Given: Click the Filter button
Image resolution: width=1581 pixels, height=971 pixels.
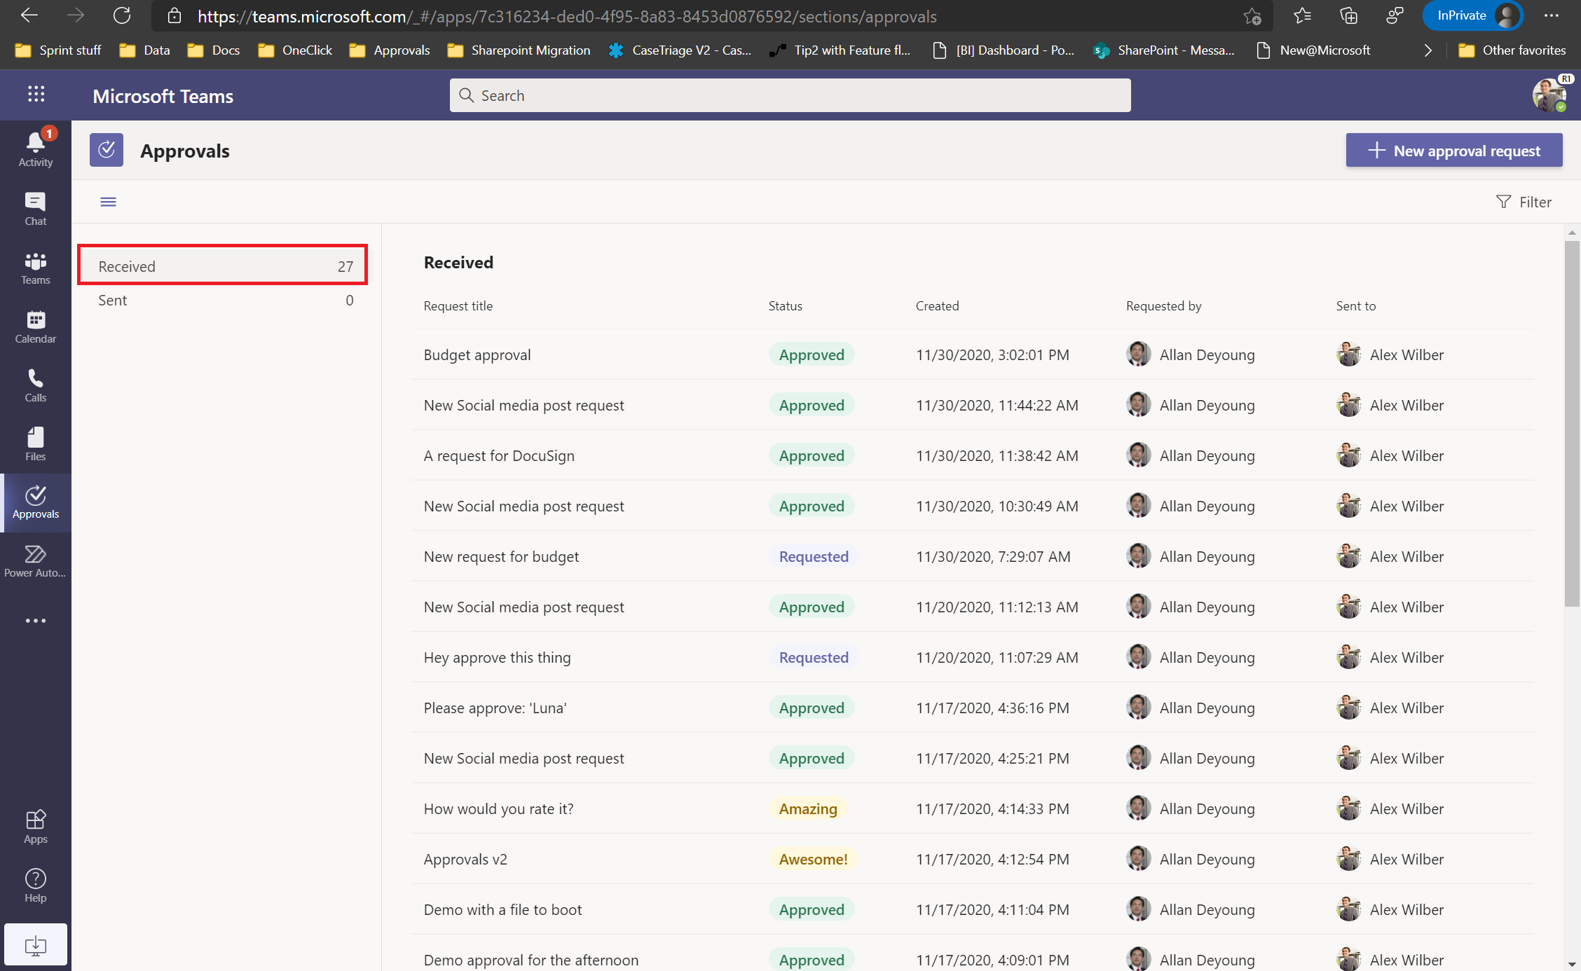Looking at the screenshot, I should pos(1524,201).
